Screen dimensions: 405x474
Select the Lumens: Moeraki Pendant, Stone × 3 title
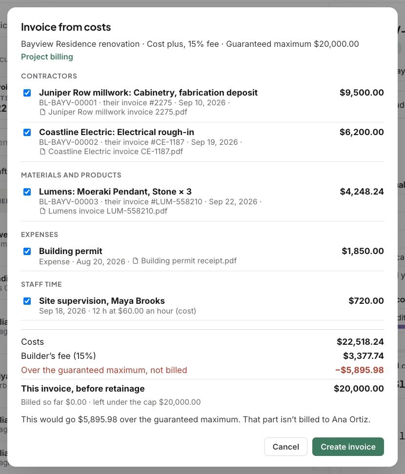coord(115,192)
